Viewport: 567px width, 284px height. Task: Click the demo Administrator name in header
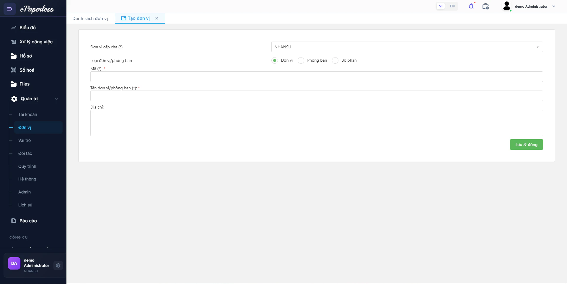[x=531, y=6]
